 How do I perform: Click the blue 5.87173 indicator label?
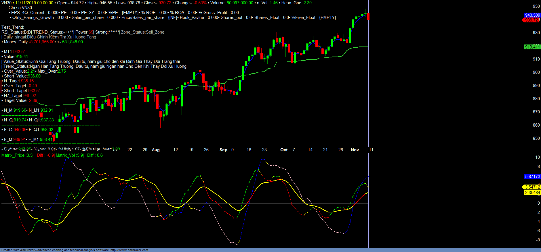(x=532, y=177)
